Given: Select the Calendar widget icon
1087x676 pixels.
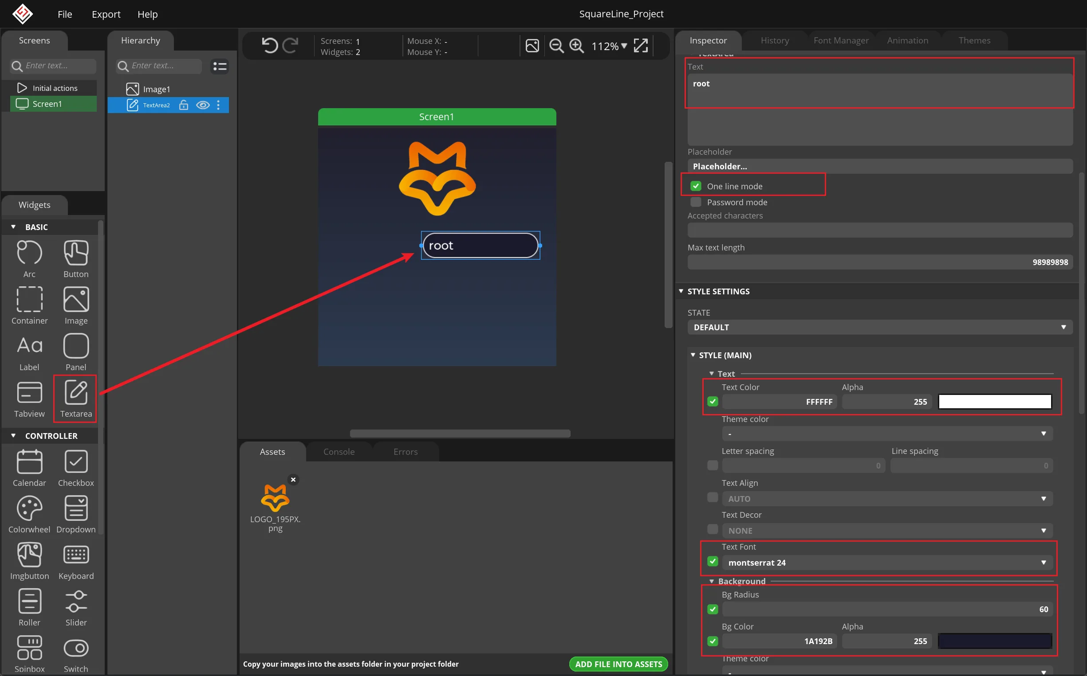Looking at the screenshot, I should [x=29, y=462].
